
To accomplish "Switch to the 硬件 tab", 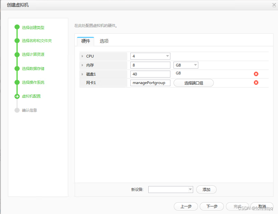I will [x=86, y=41].
